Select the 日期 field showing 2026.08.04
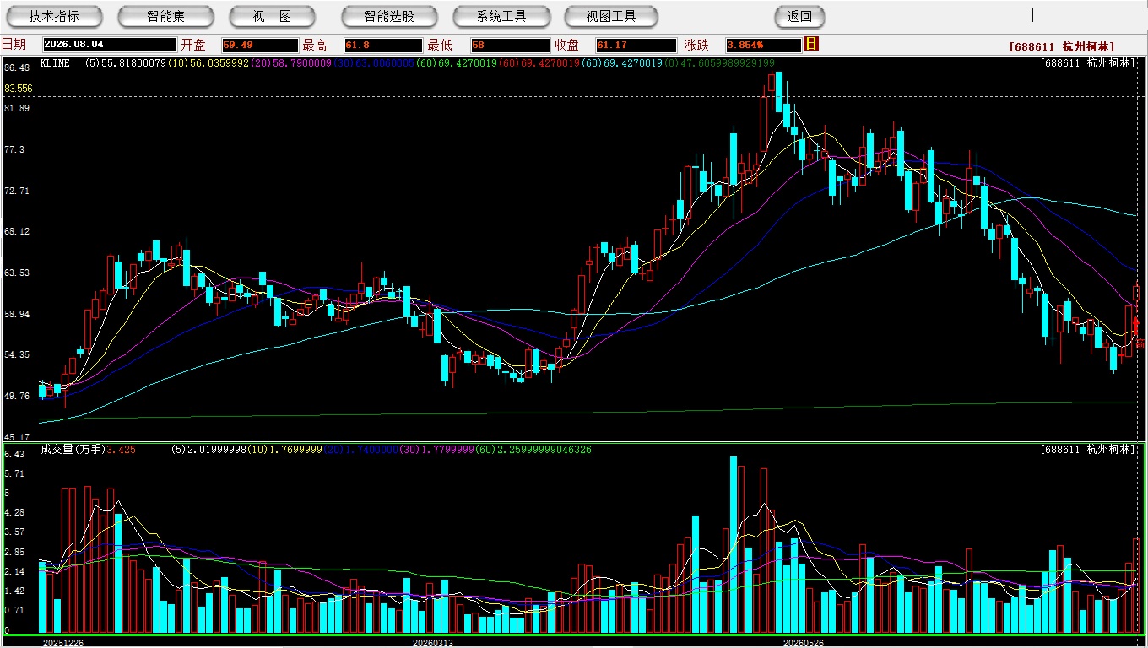 110,45
